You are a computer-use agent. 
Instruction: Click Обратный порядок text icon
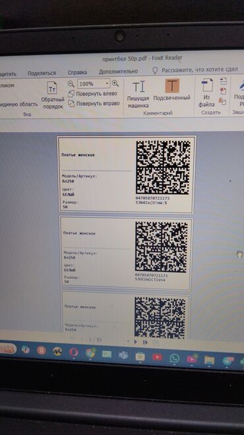[x=53, y=95]
